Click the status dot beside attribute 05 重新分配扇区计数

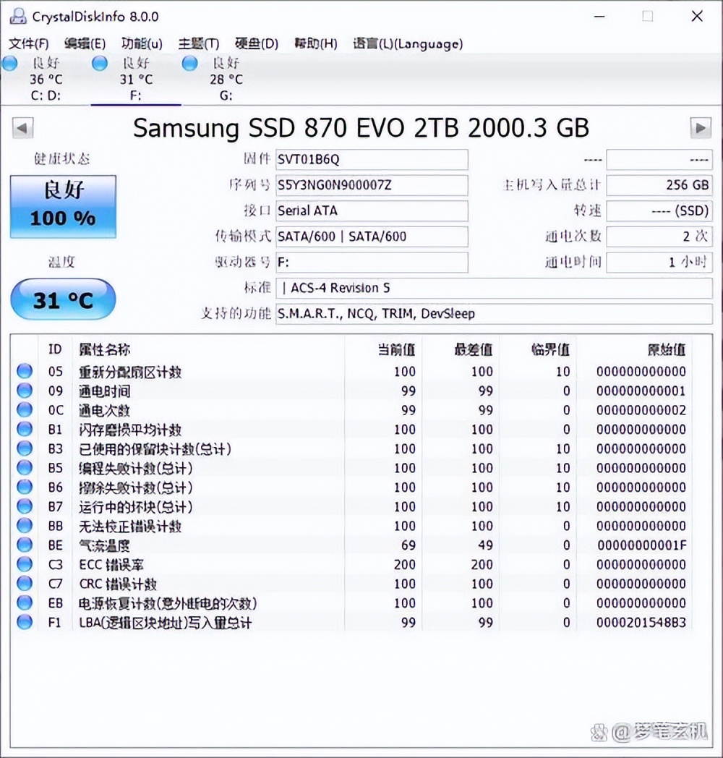point(25,371)
